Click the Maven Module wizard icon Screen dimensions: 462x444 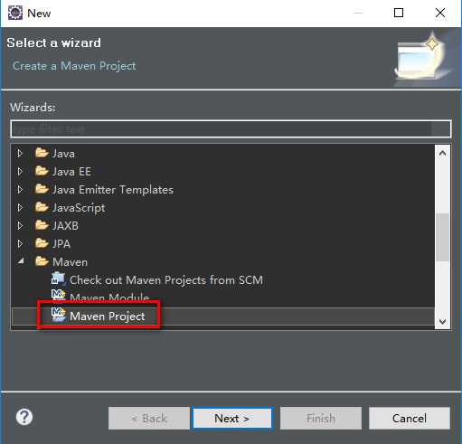click(x=58, y=296)
